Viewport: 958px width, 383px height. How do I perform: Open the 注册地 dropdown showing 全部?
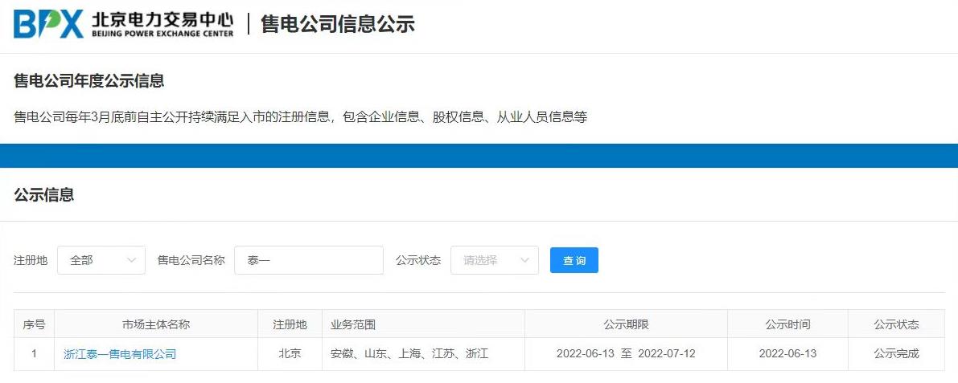101,260
